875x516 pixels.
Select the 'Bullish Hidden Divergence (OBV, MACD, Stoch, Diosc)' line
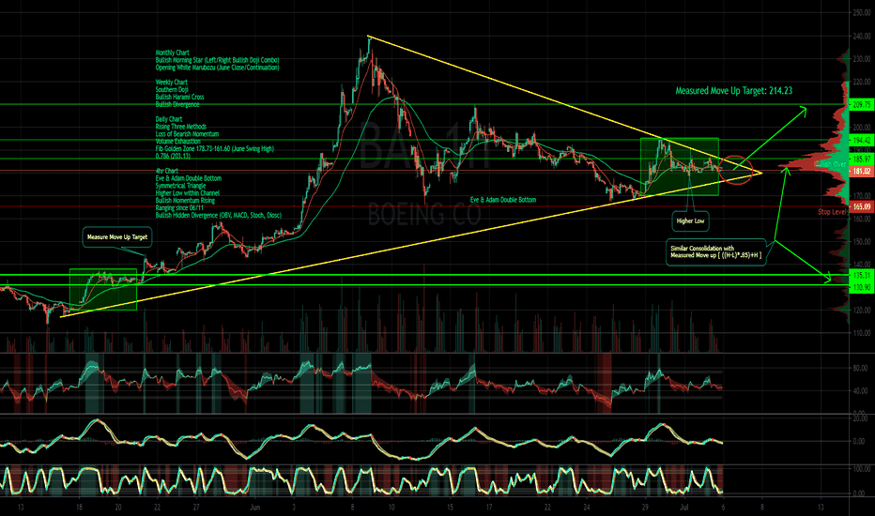219,216
